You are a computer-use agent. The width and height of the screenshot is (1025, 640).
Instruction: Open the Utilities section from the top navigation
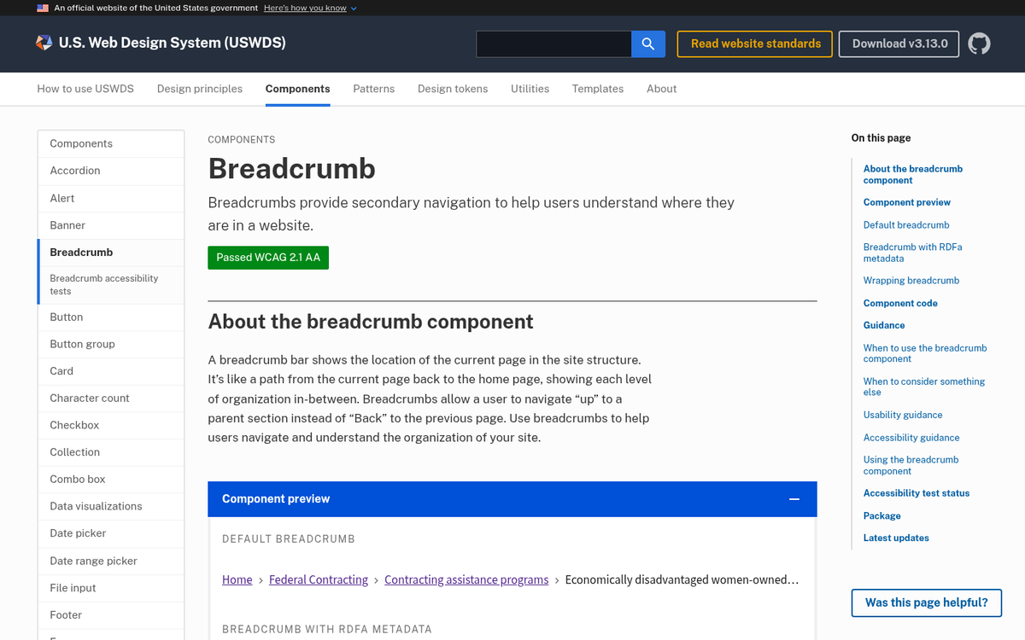530,88
